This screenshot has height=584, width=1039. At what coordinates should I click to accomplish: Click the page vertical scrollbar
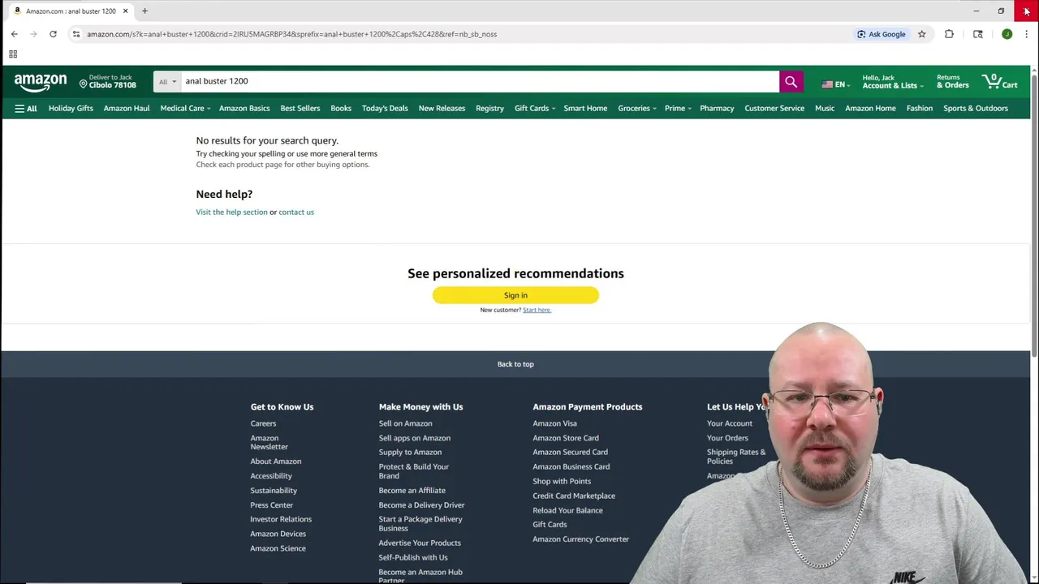(x=1034, y=215)
